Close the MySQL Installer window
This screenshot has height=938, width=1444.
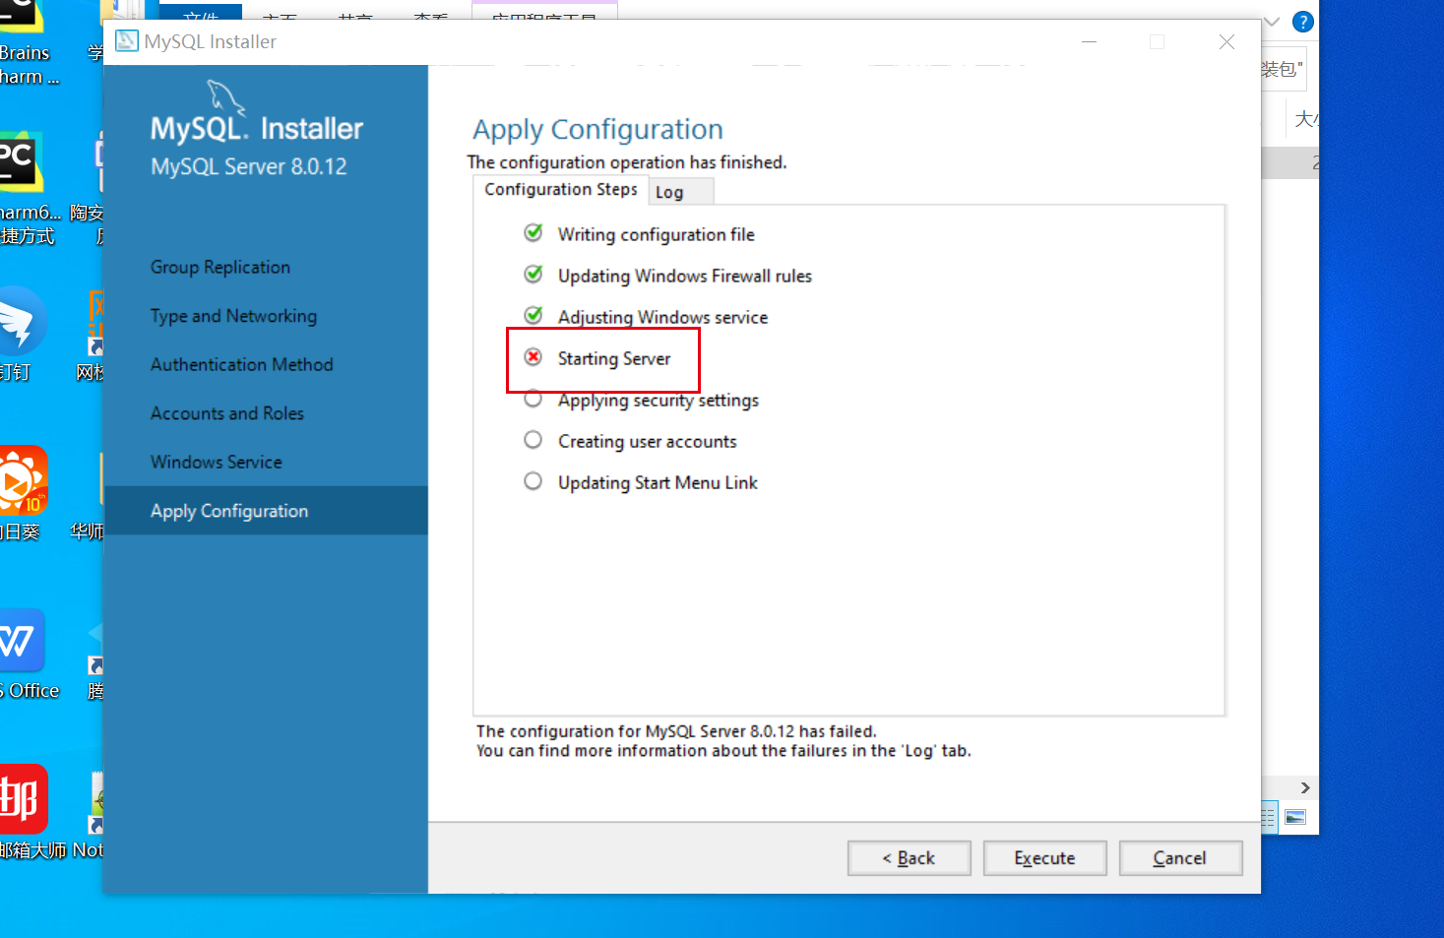[x=1226, y=41]
